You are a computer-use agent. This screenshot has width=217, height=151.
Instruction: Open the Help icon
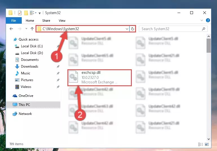click(x=208, y=20)
